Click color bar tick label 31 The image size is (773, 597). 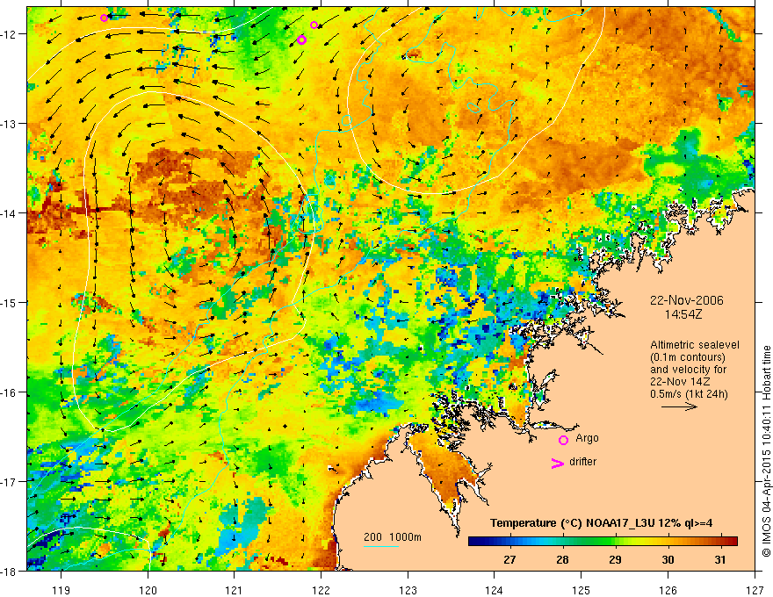point(720,560)
